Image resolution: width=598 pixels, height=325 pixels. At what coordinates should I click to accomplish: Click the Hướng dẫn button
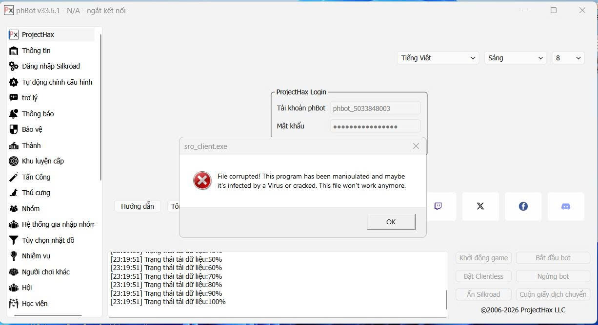(138, 206)
